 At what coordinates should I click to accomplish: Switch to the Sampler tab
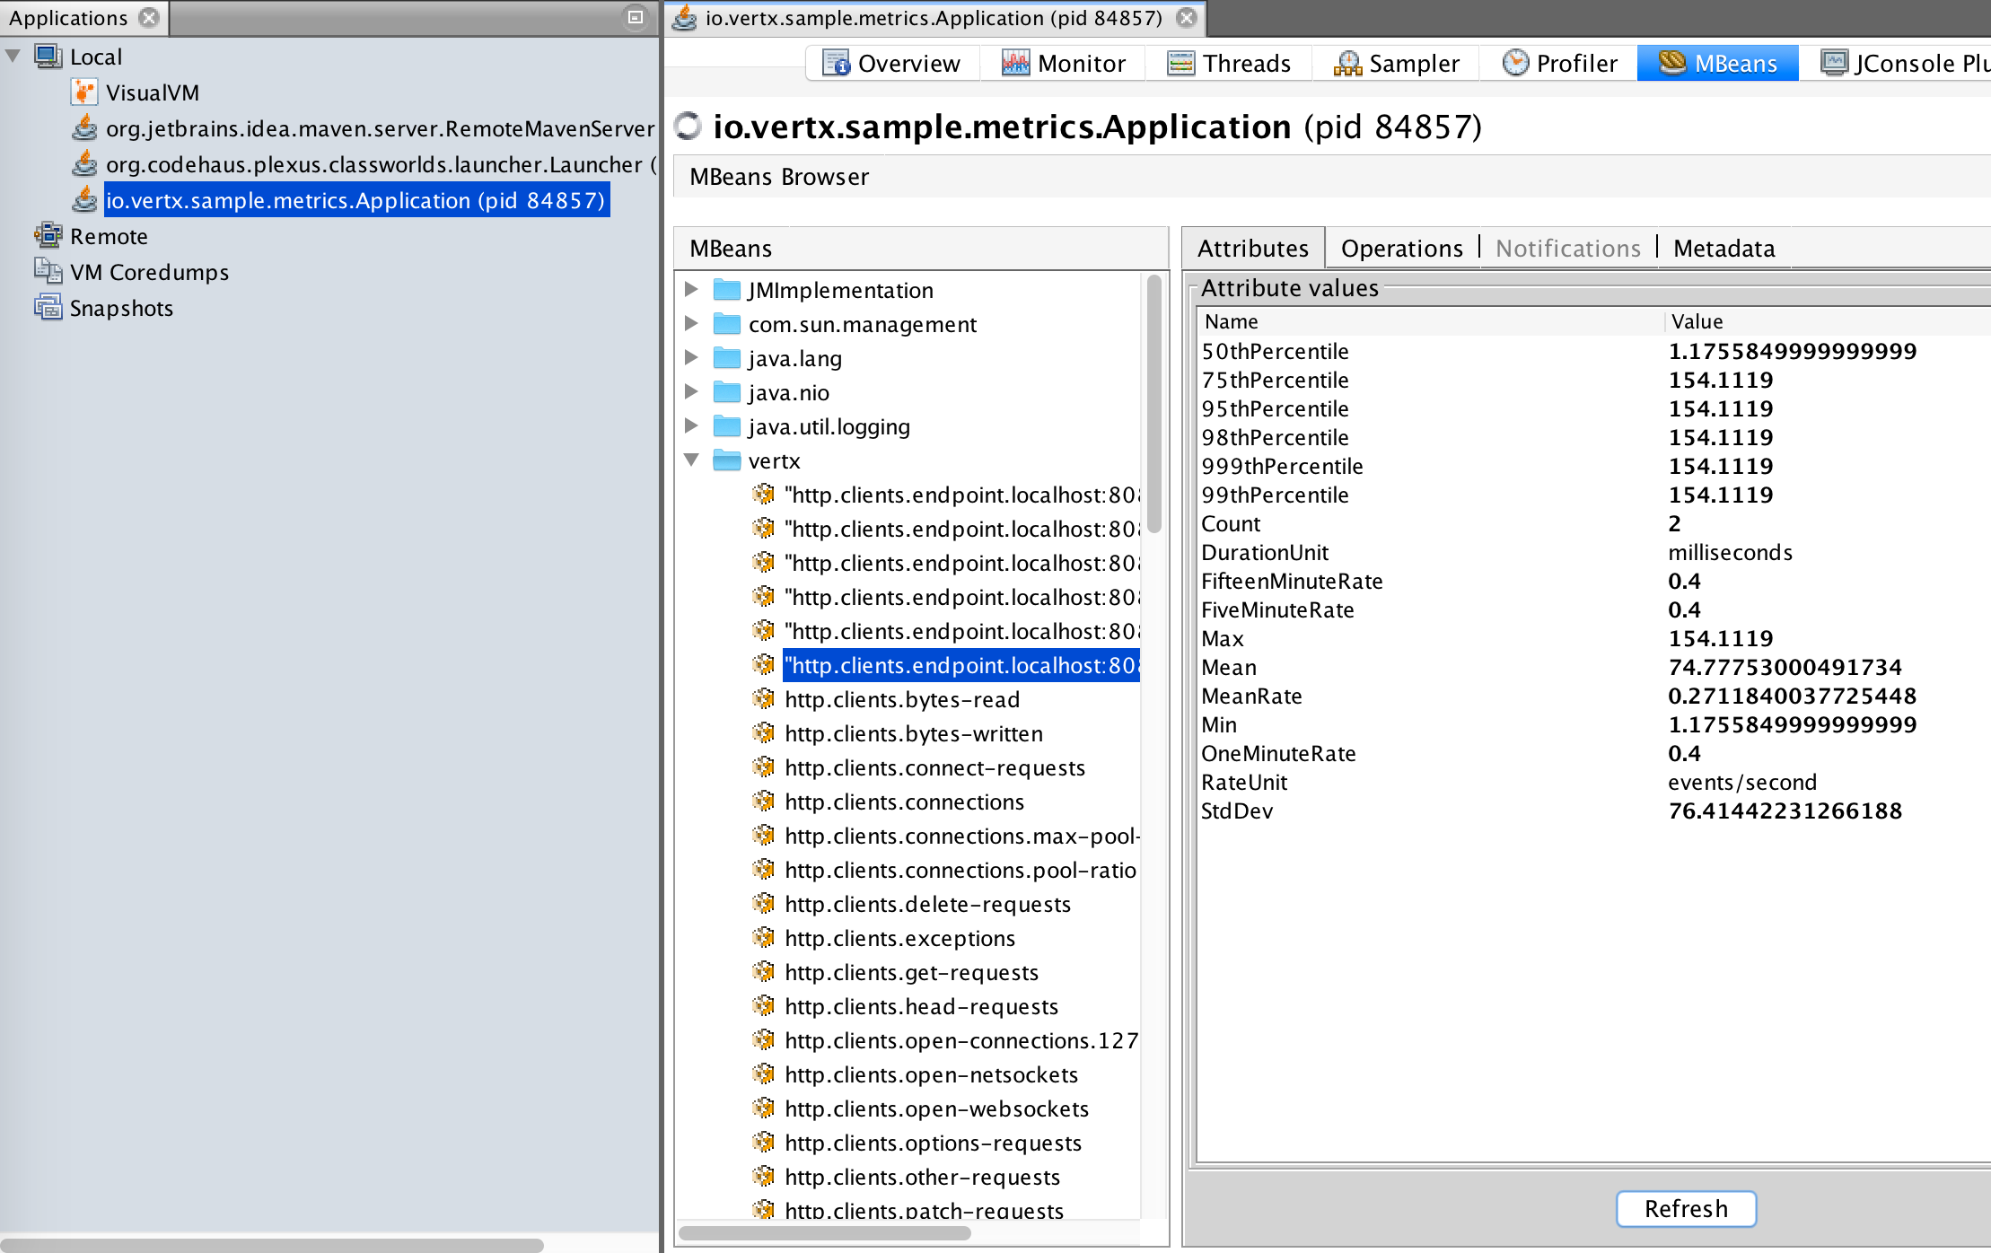coord(1397,64)
